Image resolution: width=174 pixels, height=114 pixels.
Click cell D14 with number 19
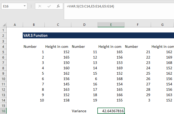(84, 100)
